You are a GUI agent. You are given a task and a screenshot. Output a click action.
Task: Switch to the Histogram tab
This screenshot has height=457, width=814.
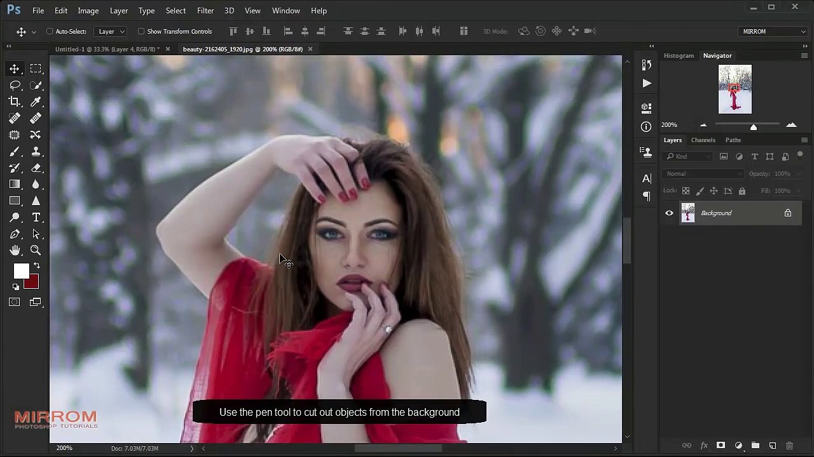point(679,56)
